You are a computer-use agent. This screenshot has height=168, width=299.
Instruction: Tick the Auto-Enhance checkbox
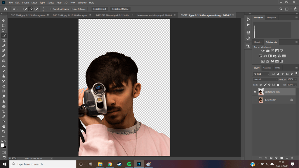tap(72, 9)
